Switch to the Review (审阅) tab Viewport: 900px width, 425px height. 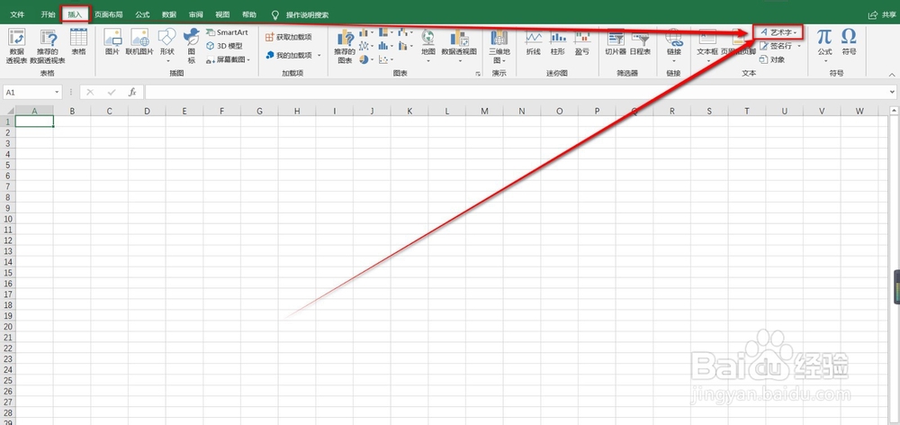196,14
